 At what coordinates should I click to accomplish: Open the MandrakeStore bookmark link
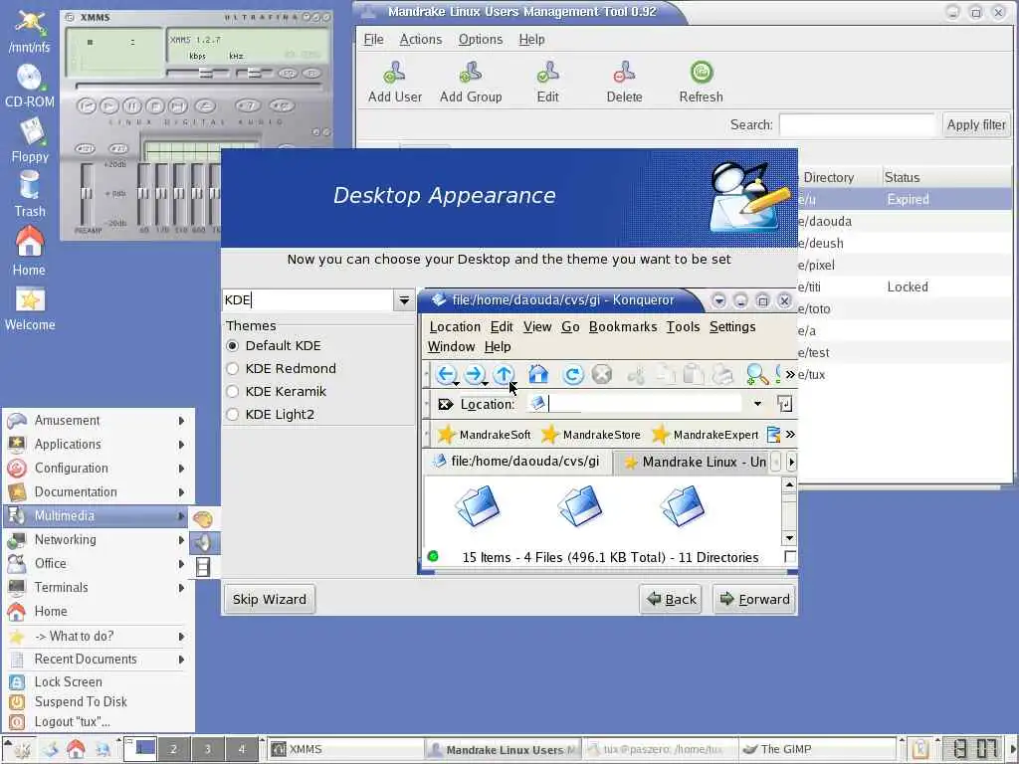pos(591,435)
